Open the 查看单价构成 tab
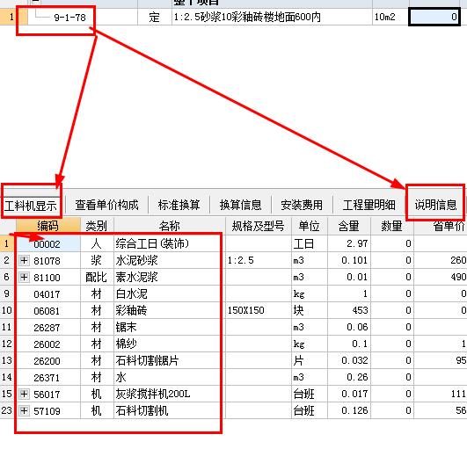Viewport: 467px width, 449px height. click(x=106, y=205)
